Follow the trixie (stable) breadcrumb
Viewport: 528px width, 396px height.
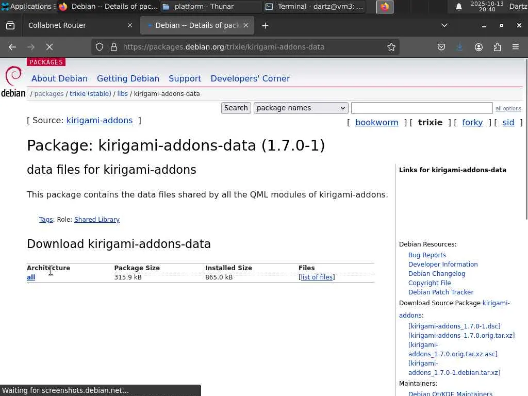coord(90,94)
